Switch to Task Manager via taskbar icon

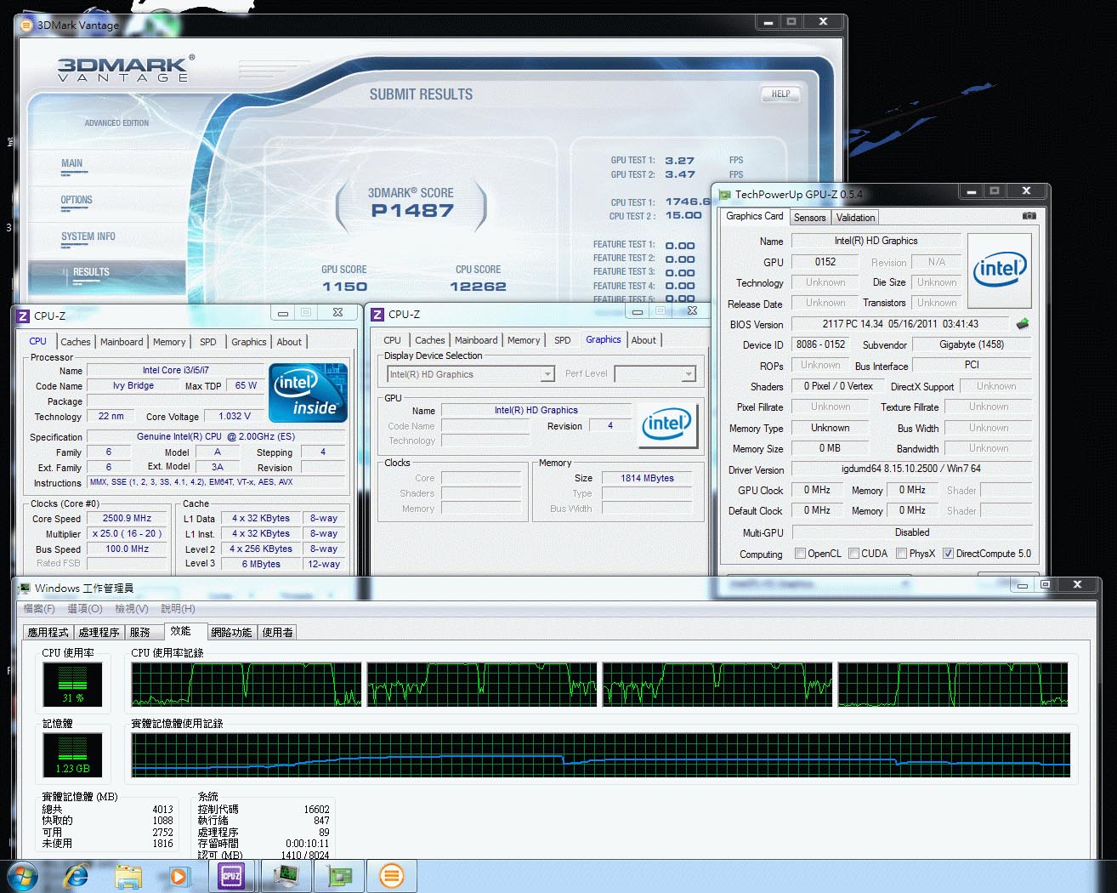tap(286, 875)
